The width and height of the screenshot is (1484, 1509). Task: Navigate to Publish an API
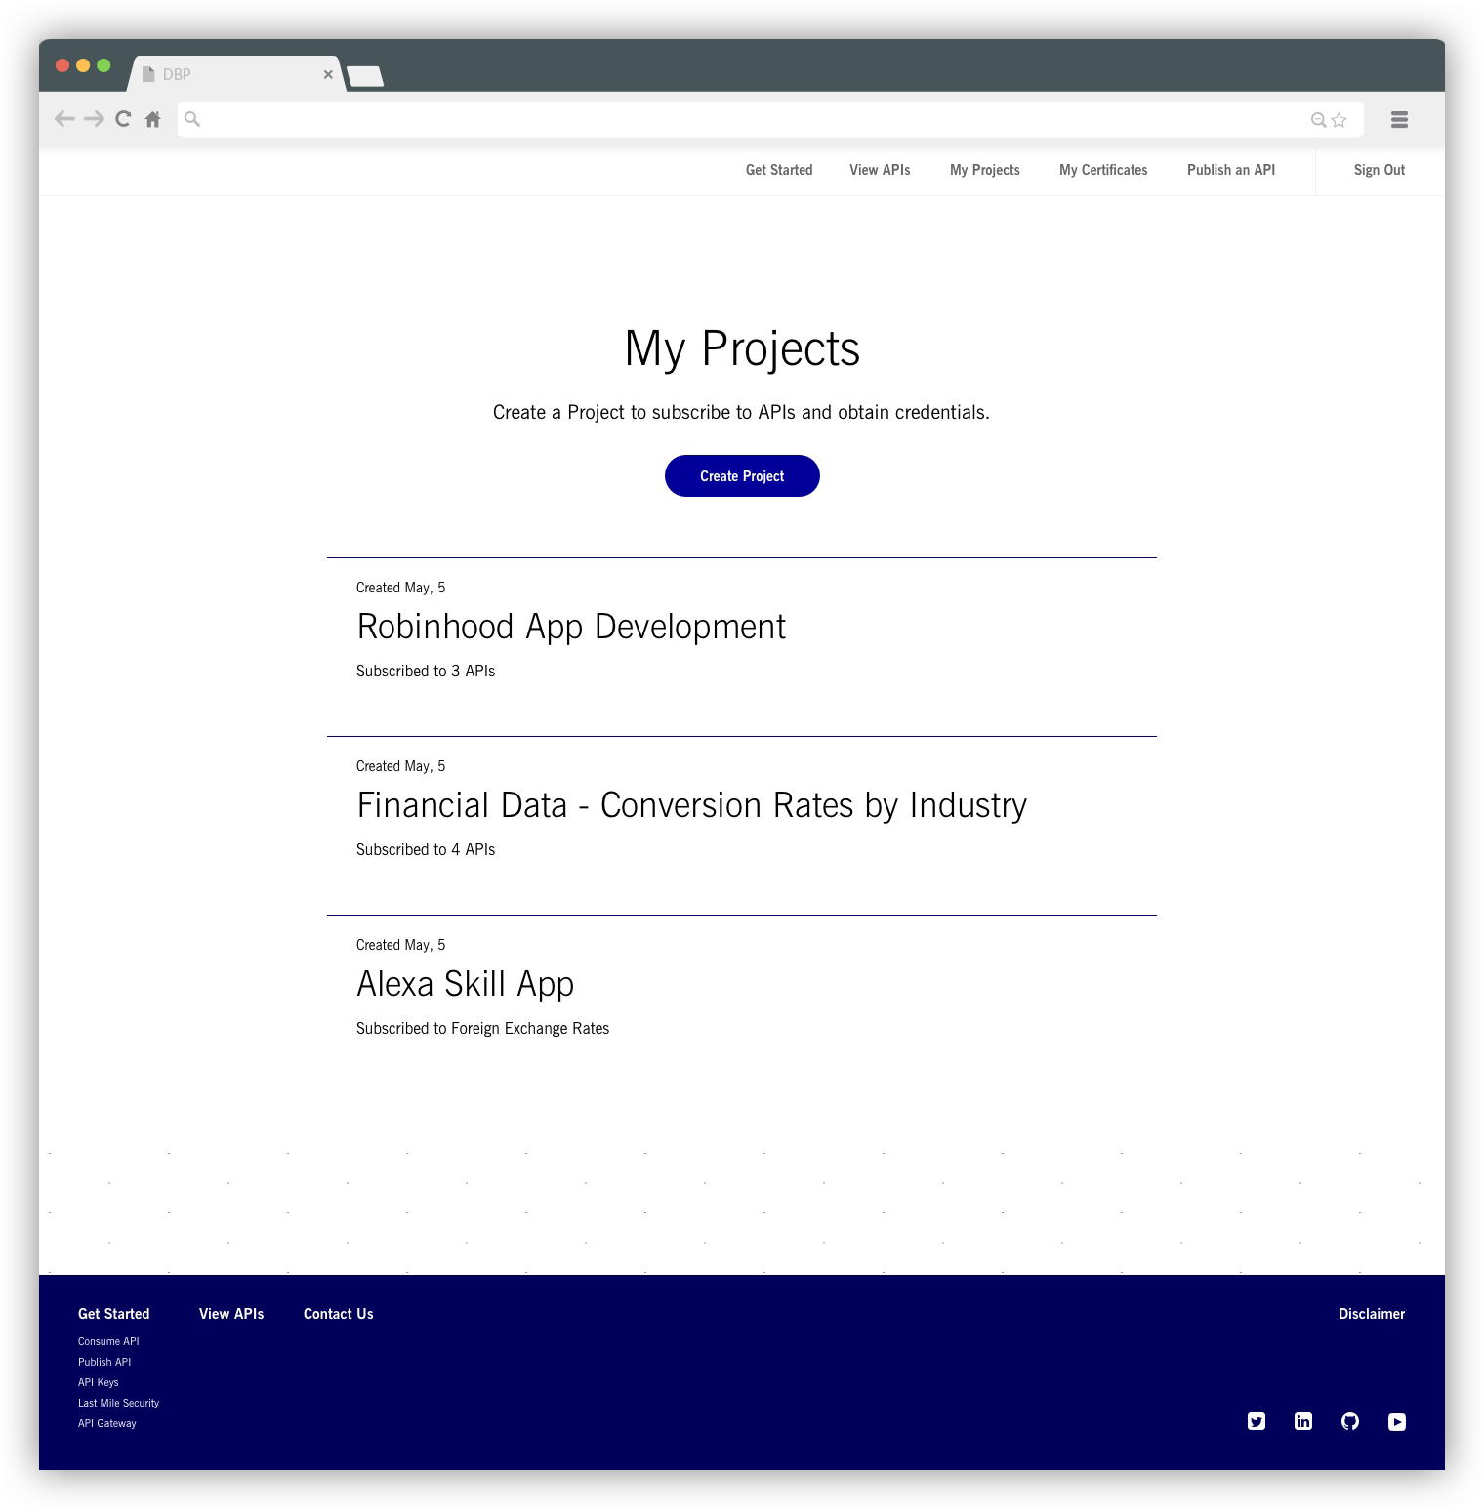point(1231,170)
